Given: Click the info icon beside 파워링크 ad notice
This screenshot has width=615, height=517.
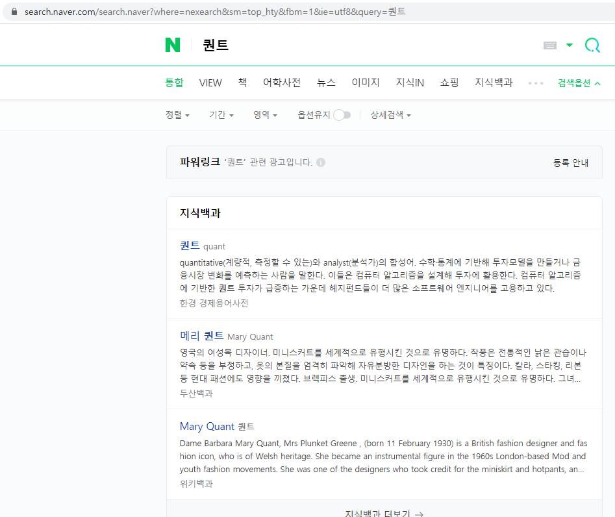Looking at the screenshot, I should [321, 162].
